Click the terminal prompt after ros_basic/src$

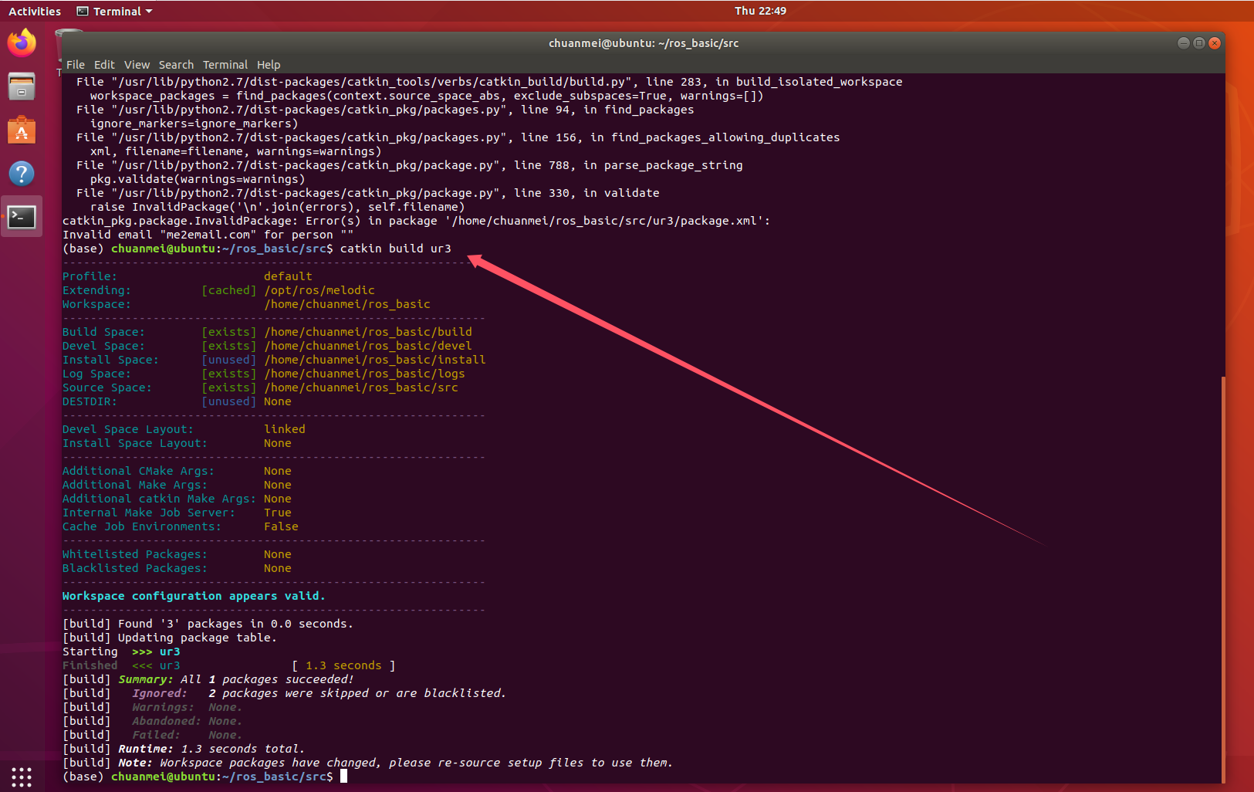343,776
